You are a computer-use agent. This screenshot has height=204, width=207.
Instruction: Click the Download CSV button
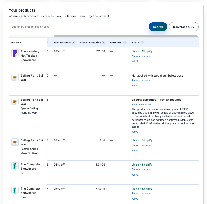coord(184,27)
